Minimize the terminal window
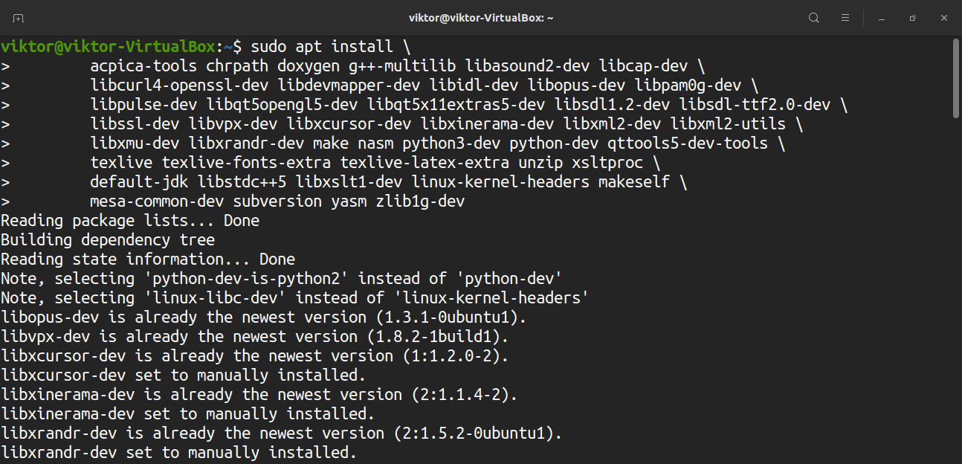Screen dimensions: 962x464 point(881,18)
